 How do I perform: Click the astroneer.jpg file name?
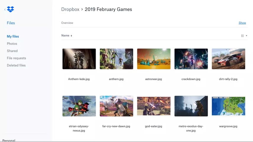tap(153, 79)
